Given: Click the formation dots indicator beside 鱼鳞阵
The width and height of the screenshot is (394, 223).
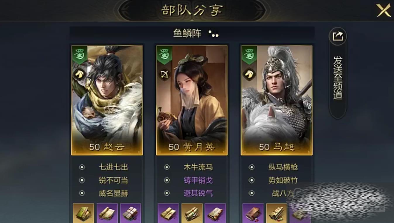Looking at the screenshot, I should 214,34.
